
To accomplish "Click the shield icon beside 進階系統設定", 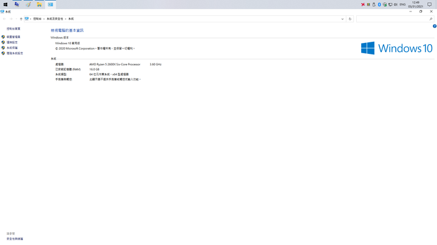I will pyautogui.click(x=4, y=53).
